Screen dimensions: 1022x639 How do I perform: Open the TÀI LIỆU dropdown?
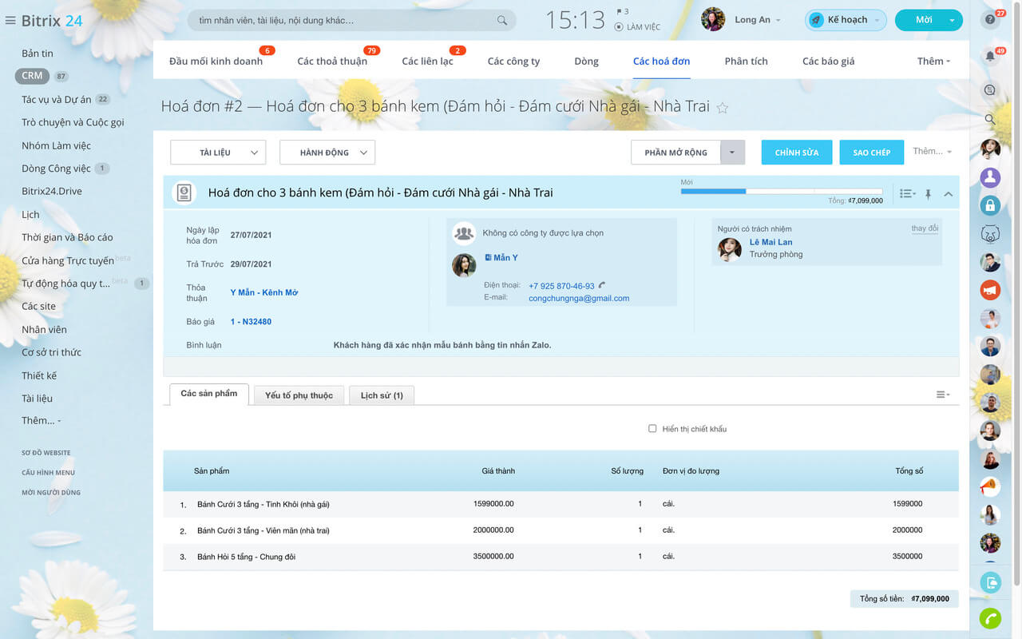pos(218,153)
